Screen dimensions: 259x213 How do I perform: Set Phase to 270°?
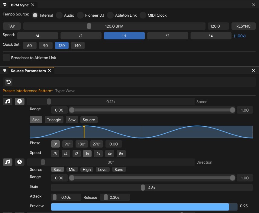pyautogui.click(x=97, y=144)
